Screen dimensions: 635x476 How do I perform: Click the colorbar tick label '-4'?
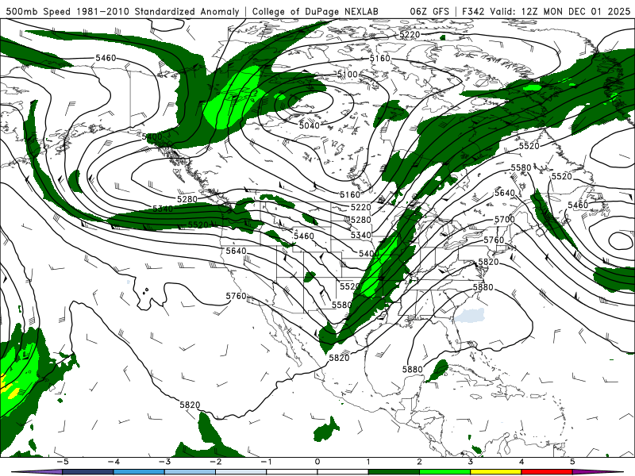point(114,462)
